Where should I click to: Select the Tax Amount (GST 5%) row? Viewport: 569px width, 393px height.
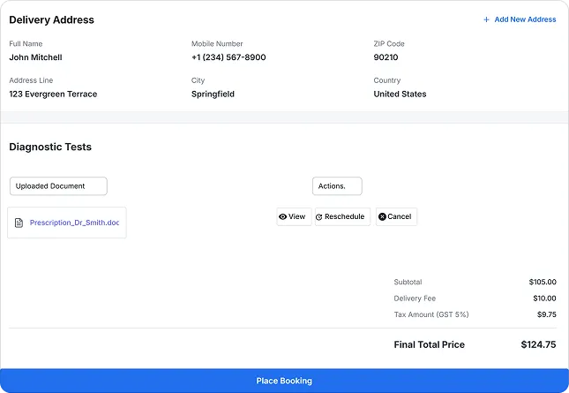(475, 314)
